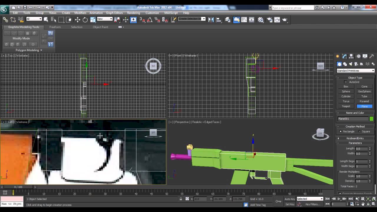Expand the KeyboardEntry rollout

pos(355,138)
